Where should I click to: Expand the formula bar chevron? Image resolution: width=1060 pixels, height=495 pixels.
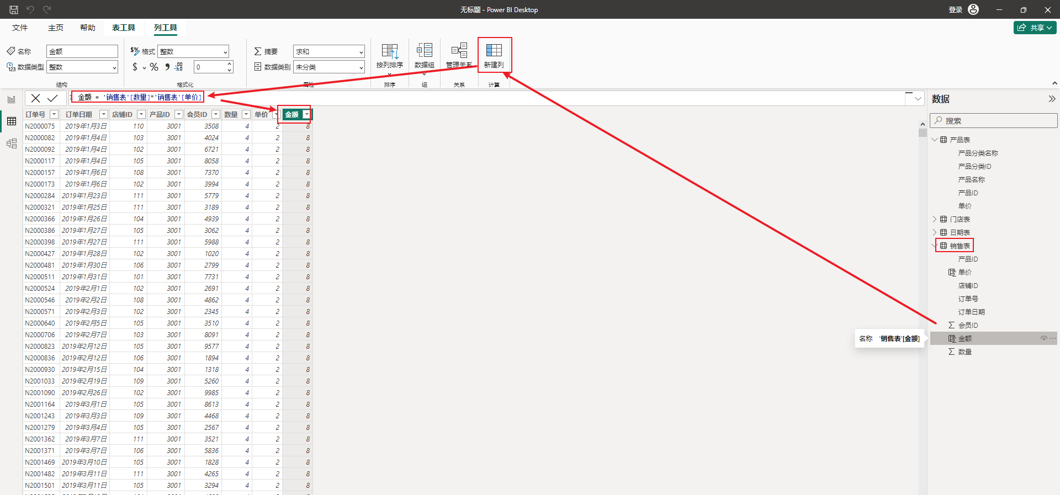coord(918,99)
